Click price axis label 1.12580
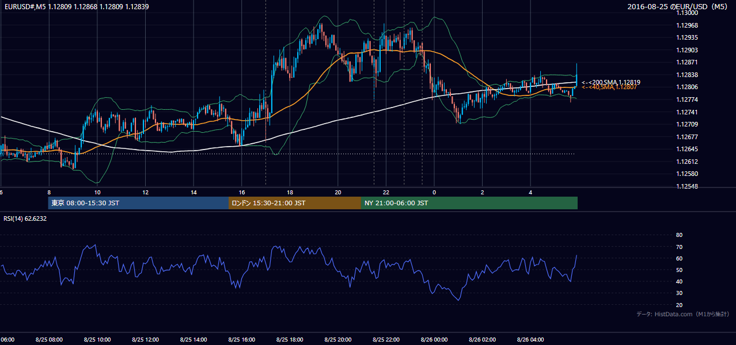The width and height of the screenshot is (736, 345). (x=687, y=174)
